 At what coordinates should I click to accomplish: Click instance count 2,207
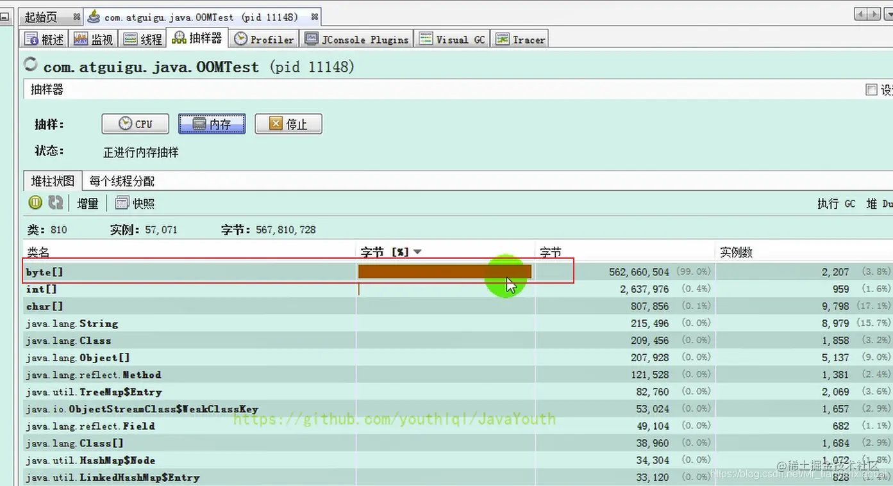[835, 272]
